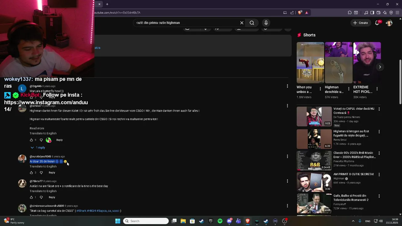Viewport: 402px width, 226px height.
Task: Open Highman deschide Short thumbnail
Action: coord(339,62)
